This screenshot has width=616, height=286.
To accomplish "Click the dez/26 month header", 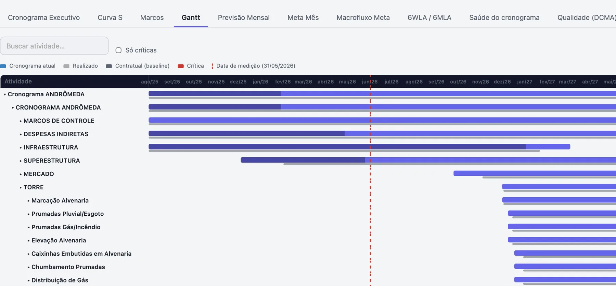I will point(502,82).
